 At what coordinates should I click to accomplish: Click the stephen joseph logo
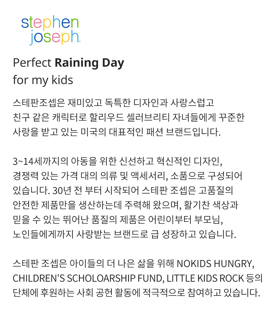click(x=51, y=30)
